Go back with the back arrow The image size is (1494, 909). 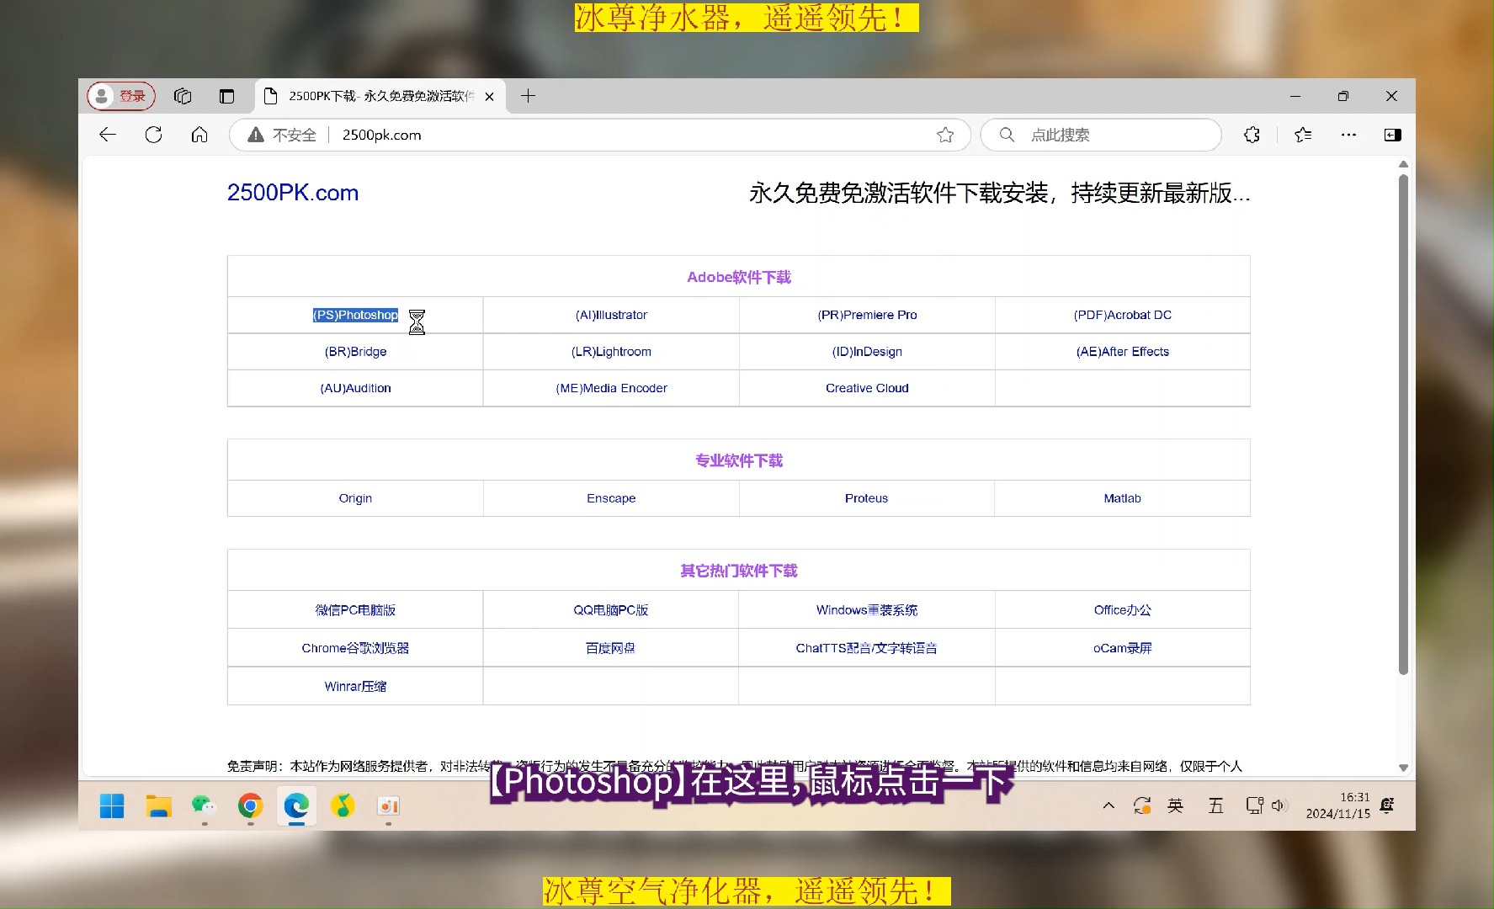pos(108,135)
